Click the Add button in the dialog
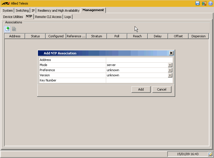 click(141, 89)
